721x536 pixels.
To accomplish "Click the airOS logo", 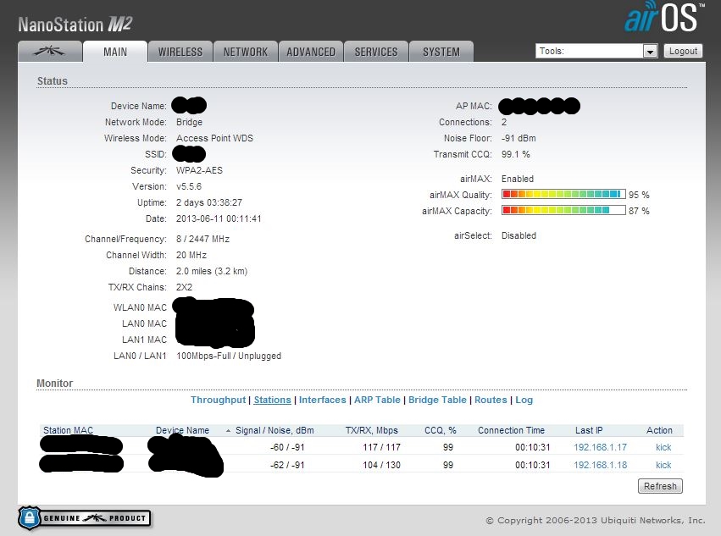I will coord(664,18).
